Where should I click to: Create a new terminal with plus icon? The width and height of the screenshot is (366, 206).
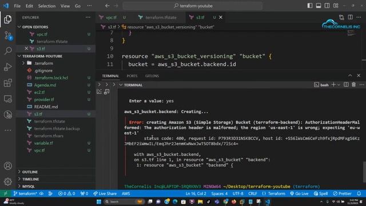point(333,85)
